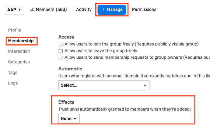Expand the None trust level dropdown
The height and width of the screenshot is (127, 210).
pyautogui.click(x=69, y=118)
